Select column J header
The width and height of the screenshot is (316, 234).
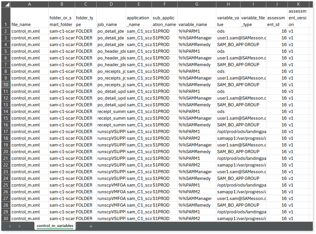point(277,4)
